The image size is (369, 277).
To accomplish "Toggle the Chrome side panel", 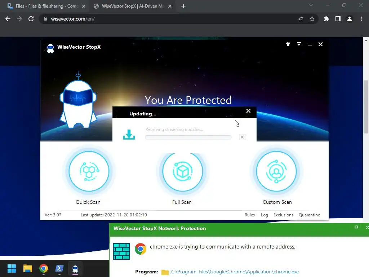I will [338, 19].
